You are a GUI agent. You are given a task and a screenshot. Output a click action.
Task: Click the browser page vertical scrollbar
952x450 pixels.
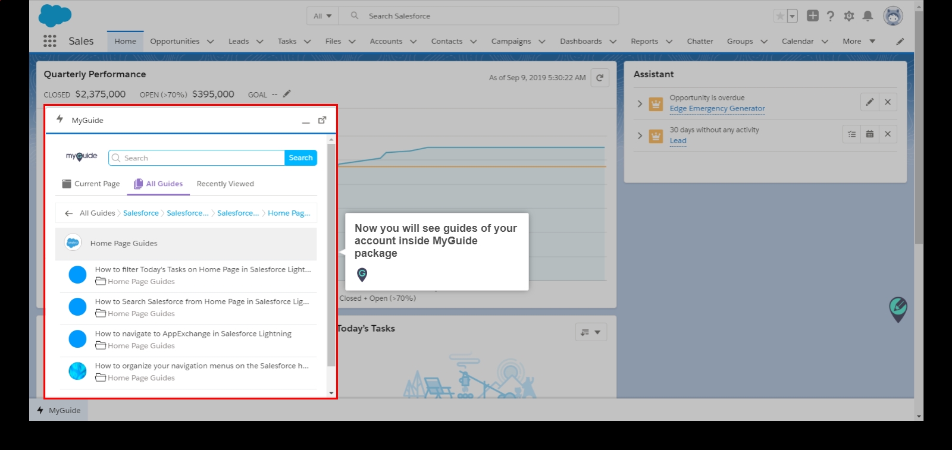pyautogui.click(x=919, y=128)
